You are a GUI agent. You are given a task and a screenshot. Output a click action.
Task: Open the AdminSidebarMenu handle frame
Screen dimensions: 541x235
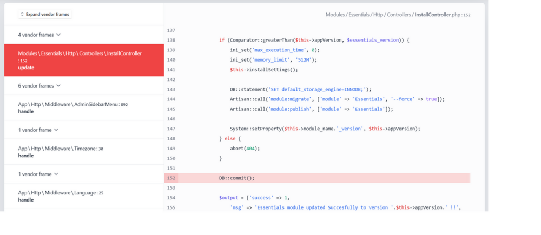(84, 108)
